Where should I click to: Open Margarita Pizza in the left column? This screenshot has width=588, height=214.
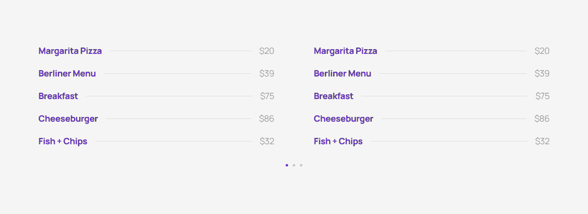pos(70,51)
